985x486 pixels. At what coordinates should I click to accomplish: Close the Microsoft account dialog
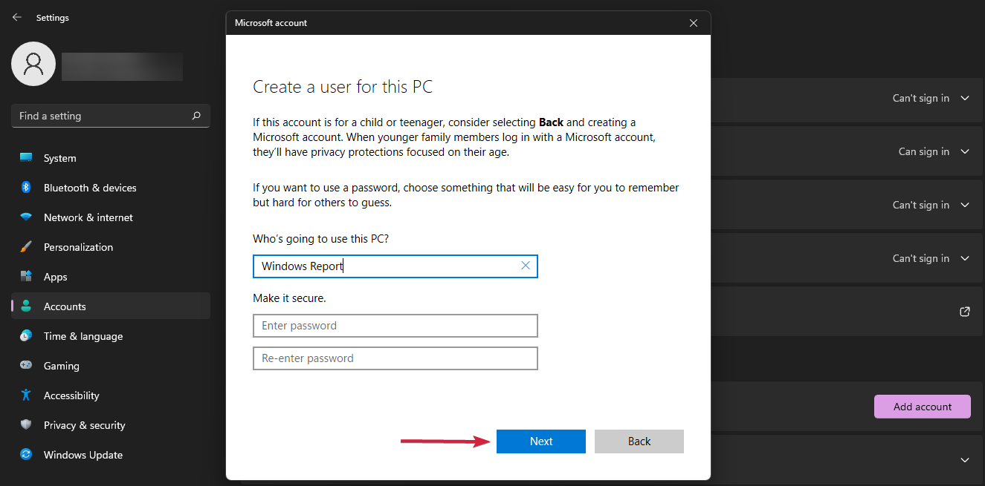pos(694,23)
